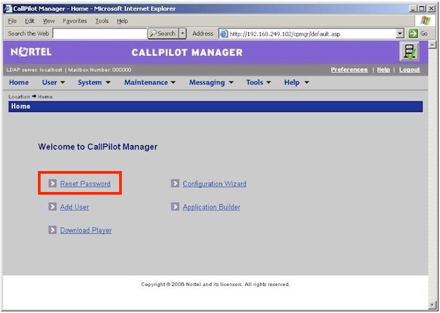This screenshot has width=440, height=313.
Task: Click the Internet Explorer title bar icon
Action: pyautogui.click(x=8, y=8)
